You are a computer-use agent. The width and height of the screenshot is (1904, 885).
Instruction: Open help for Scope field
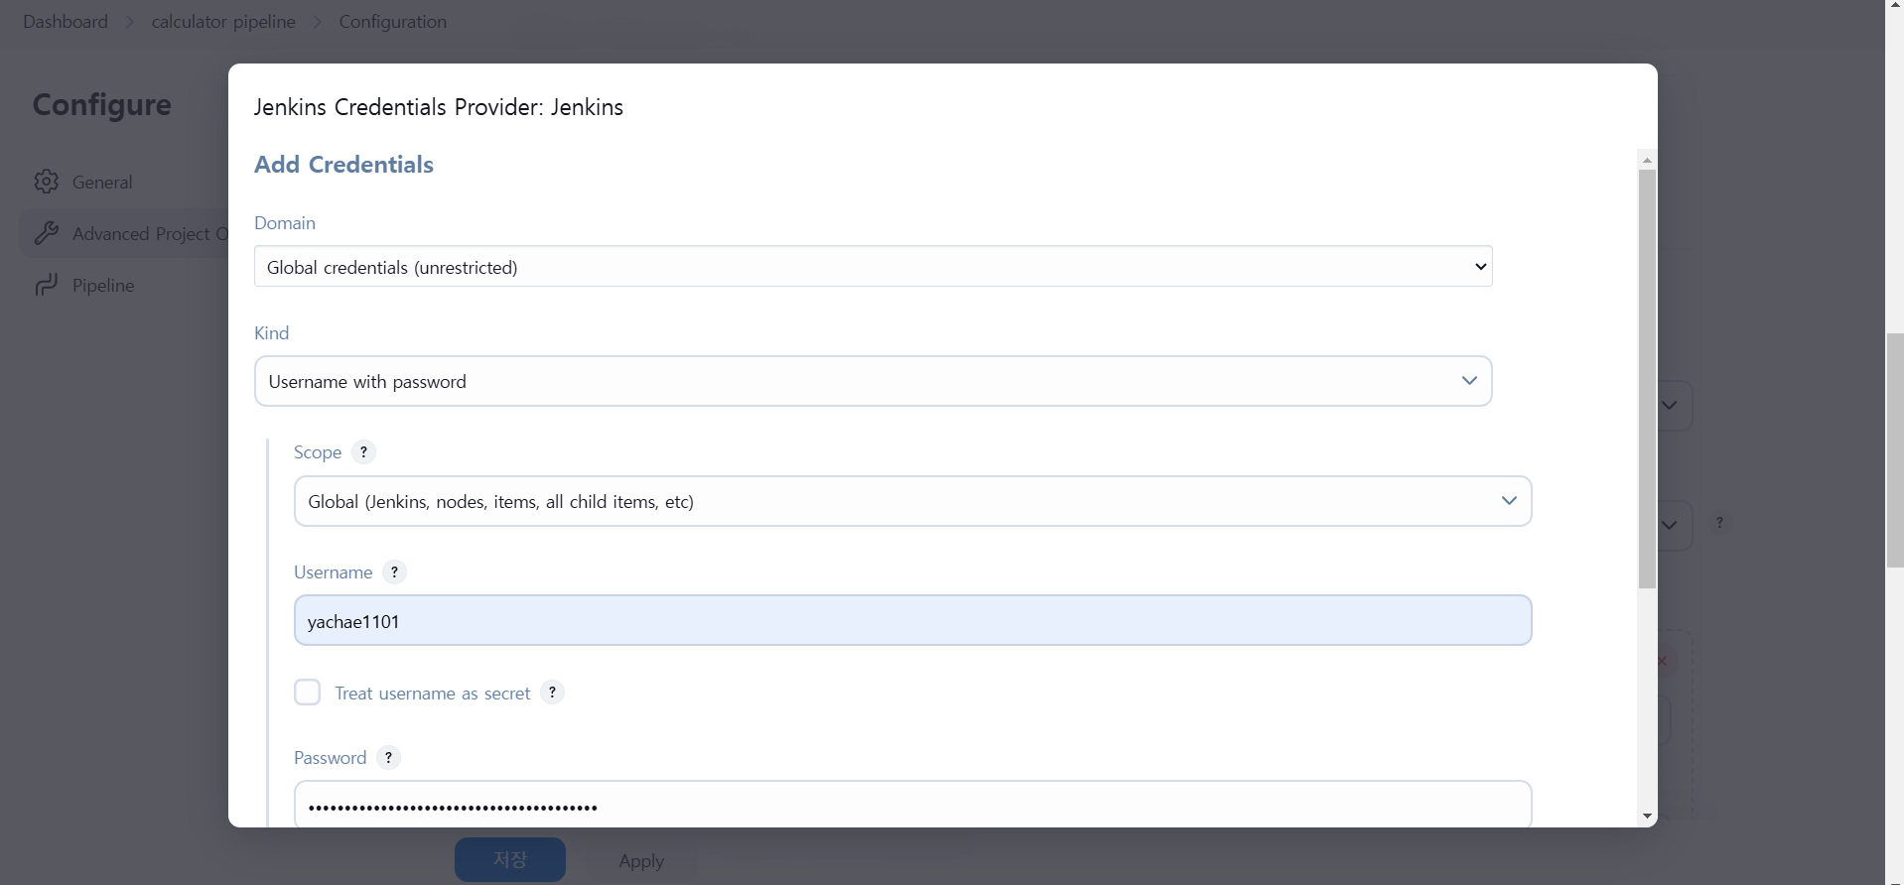point(364,451)
